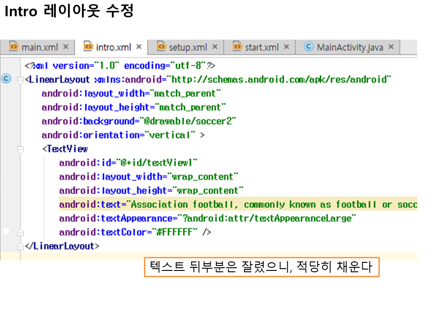The height and width of the screenshot is (324, 432).
Task: Close the setup.xml tab
Action: click(215, 47)
